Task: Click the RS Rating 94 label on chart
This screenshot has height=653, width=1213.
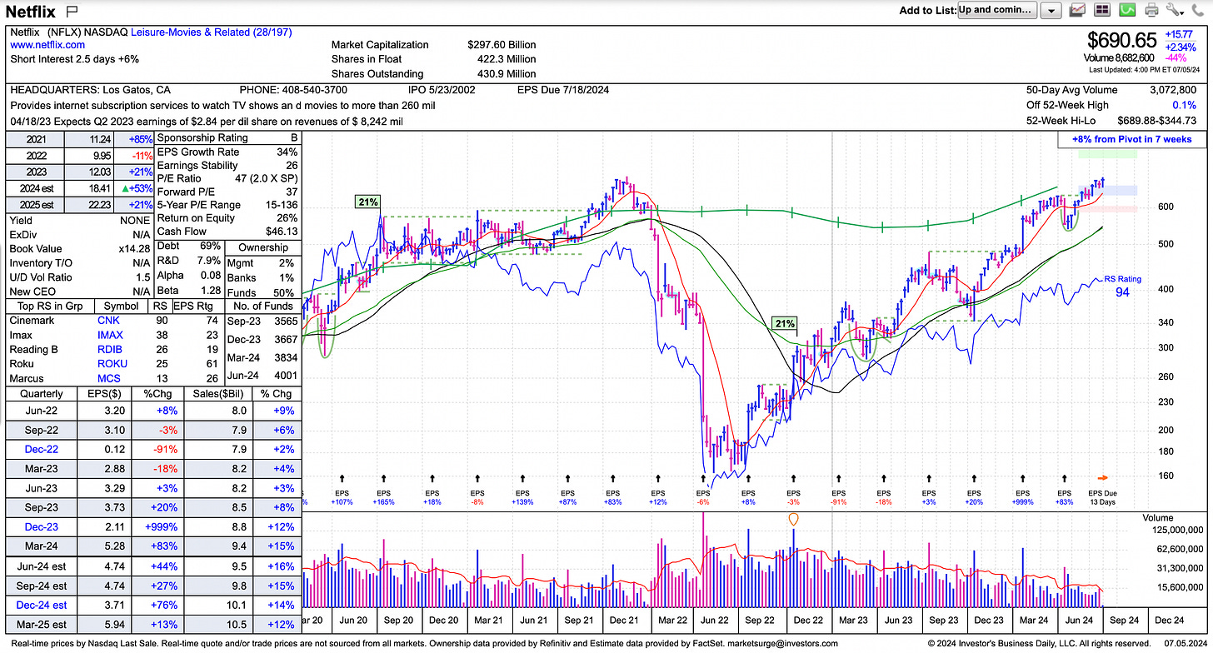Action: [x=1123, y=286]
